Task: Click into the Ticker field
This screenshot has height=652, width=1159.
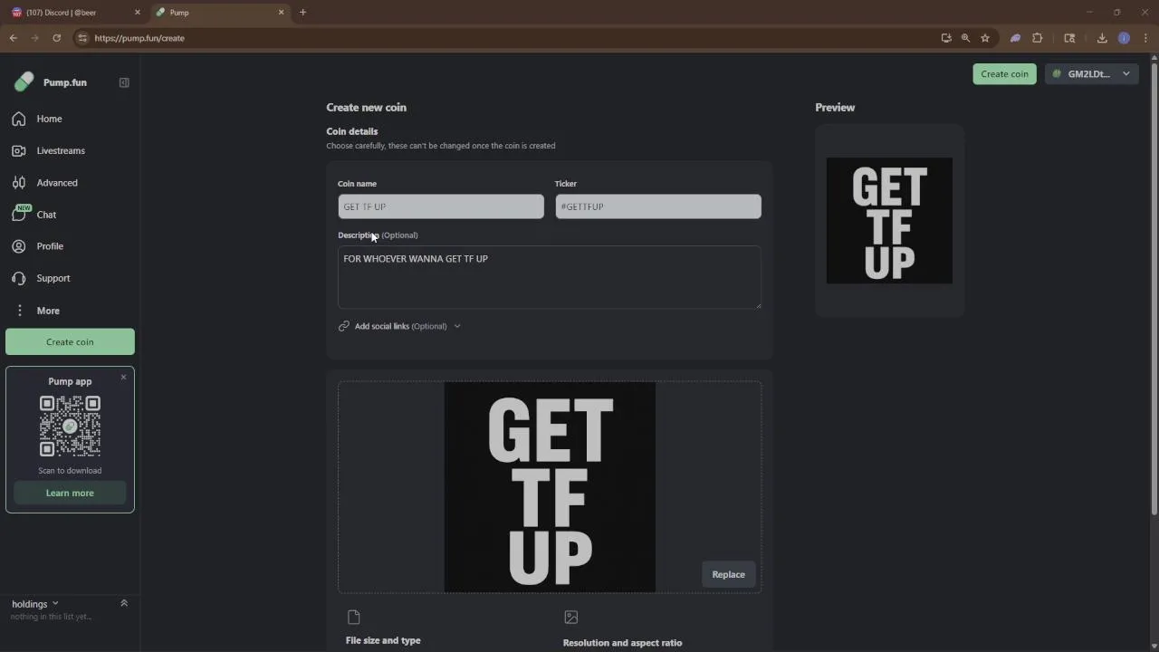Action: coord(658,206)
